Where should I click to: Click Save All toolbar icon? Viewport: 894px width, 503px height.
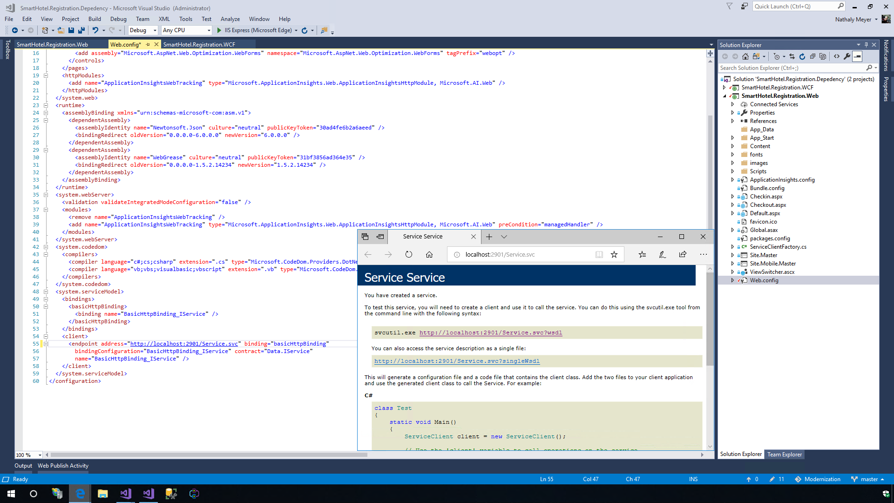pyautogui.click(x=81, y=30)
